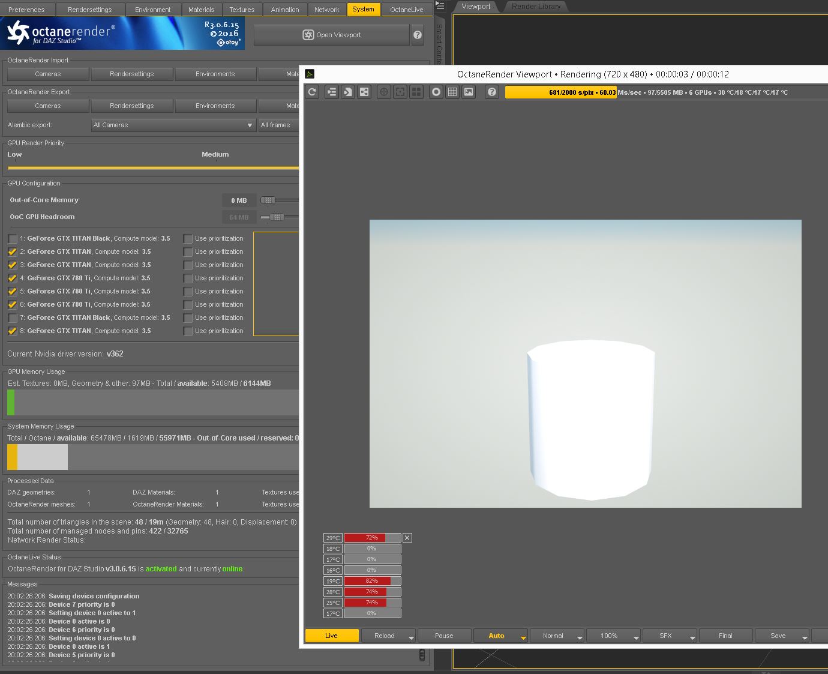
Task: Click the dashed-frame region icon
Action: coord(400,92)
